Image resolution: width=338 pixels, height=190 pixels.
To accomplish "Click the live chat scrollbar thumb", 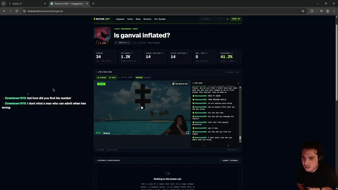I will coord(240,138).
